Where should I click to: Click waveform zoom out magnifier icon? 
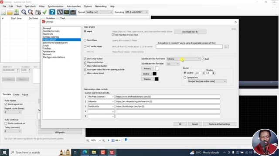(x=88, y=140)
